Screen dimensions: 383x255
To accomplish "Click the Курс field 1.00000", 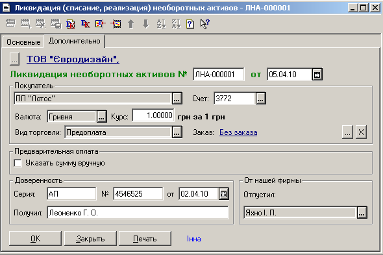I will 153,115.
